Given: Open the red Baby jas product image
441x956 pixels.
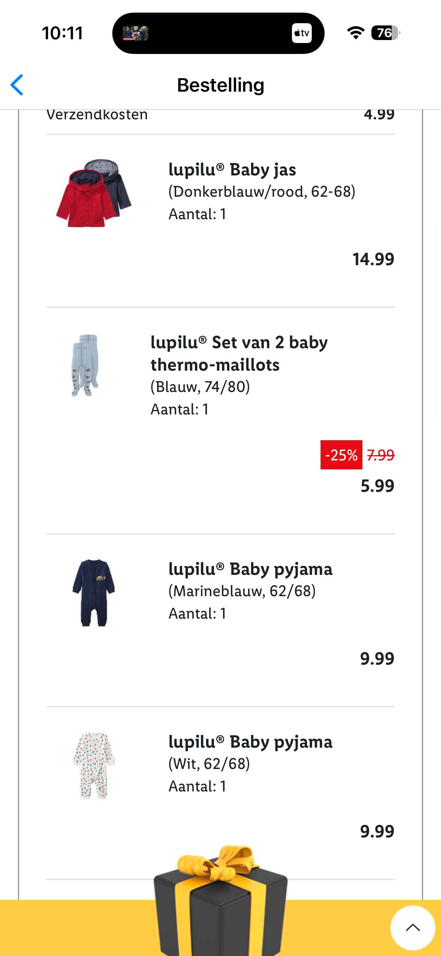Looking at the screenshot, I should [x=94, y=193].
